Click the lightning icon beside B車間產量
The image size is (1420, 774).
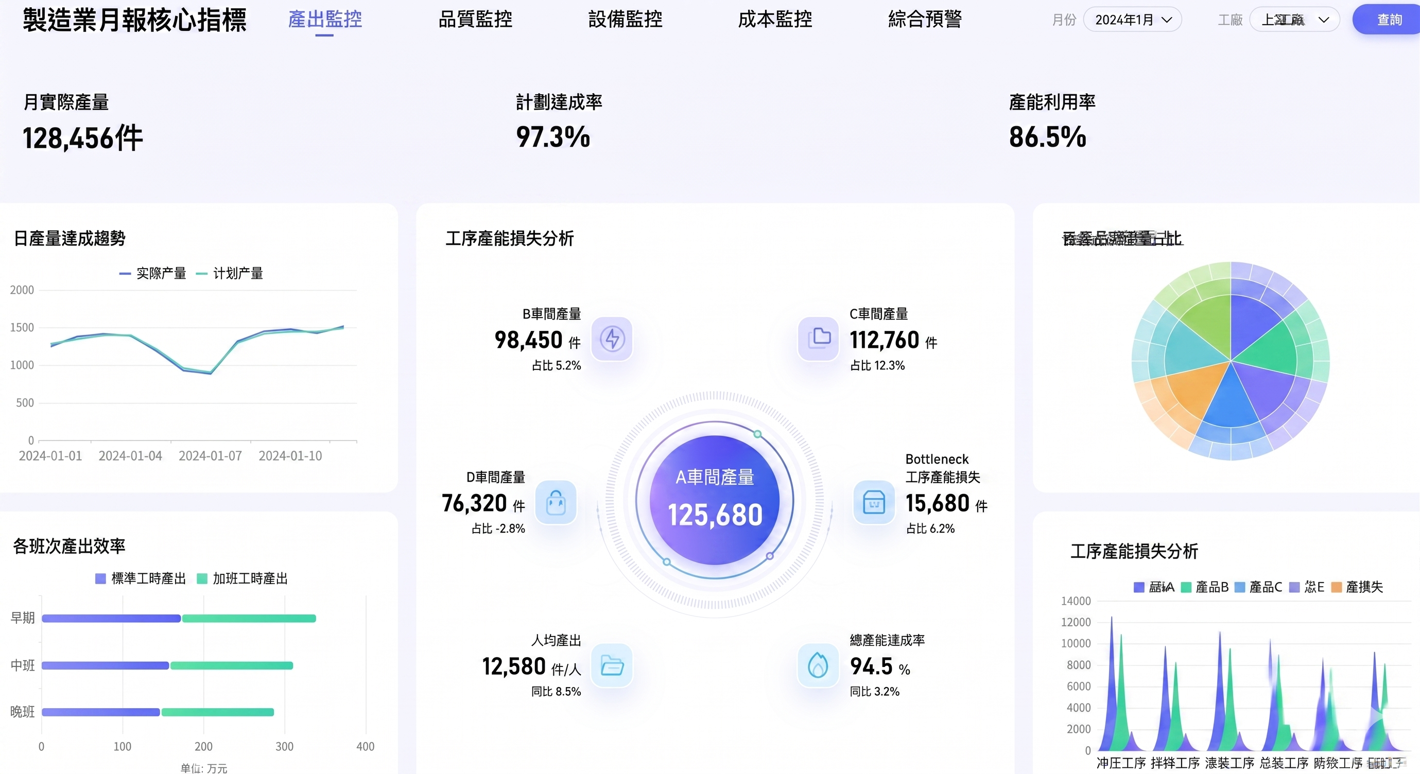coord(611,339)
